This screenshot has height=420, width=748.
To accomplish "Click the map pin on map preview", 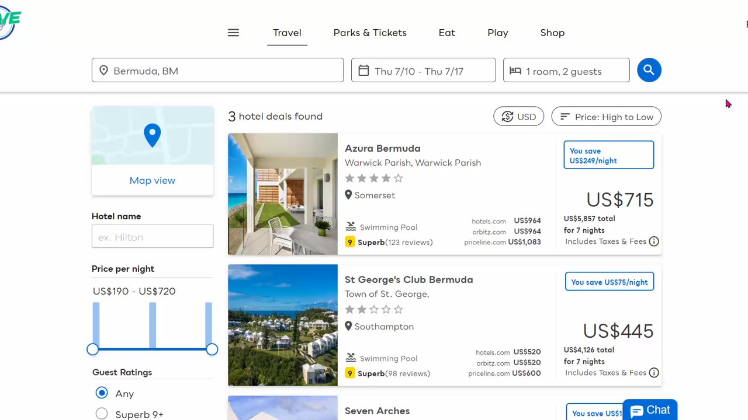I will [153, 135].
